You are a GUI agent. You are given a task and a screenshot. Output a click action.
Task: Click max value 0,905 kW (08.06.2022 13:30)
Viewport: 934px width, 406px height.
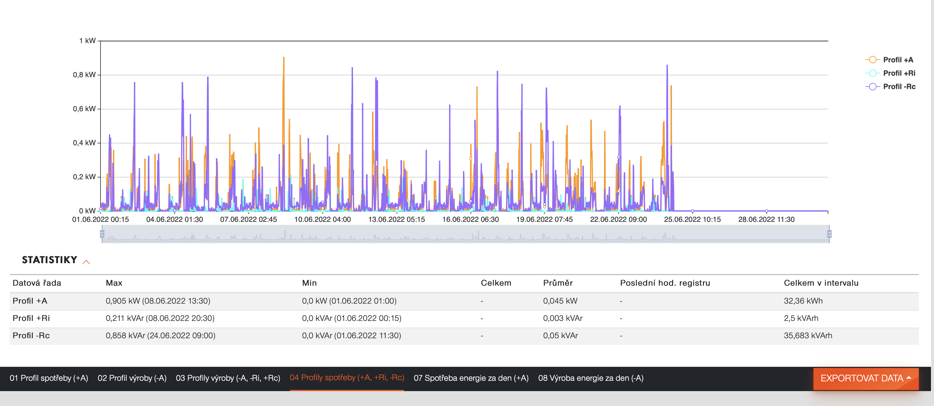coord(158,301)
